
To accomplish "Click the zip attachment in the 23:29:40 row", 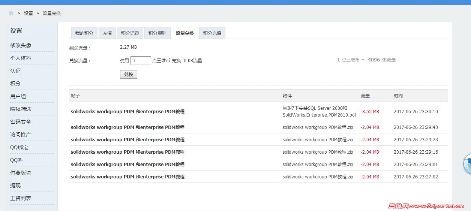I will tap(318, 127).
